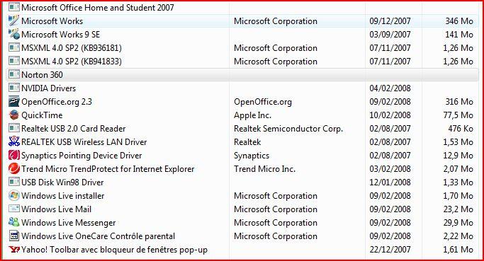Select the Windows Live Mail envelope icon
This screenshot has height=261, width=484.
click(x=14, y=209)
